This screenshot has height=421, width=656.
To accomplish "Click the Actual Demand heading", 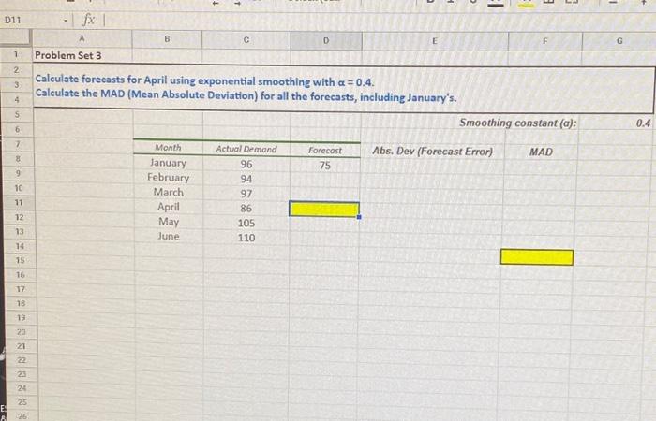I will click(x=246, y=149).
